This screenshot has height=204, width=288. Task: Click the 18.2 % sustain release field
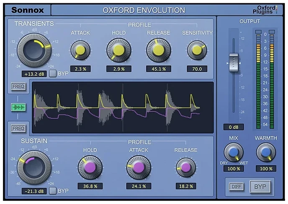coord(186,186)
